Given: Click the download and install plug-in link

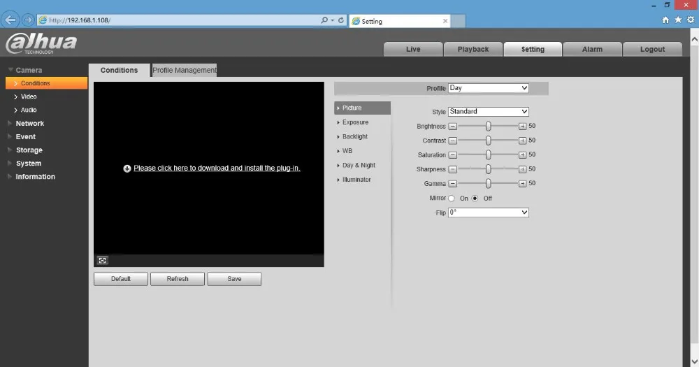Looking at the screenshot, I should (217, 168).
